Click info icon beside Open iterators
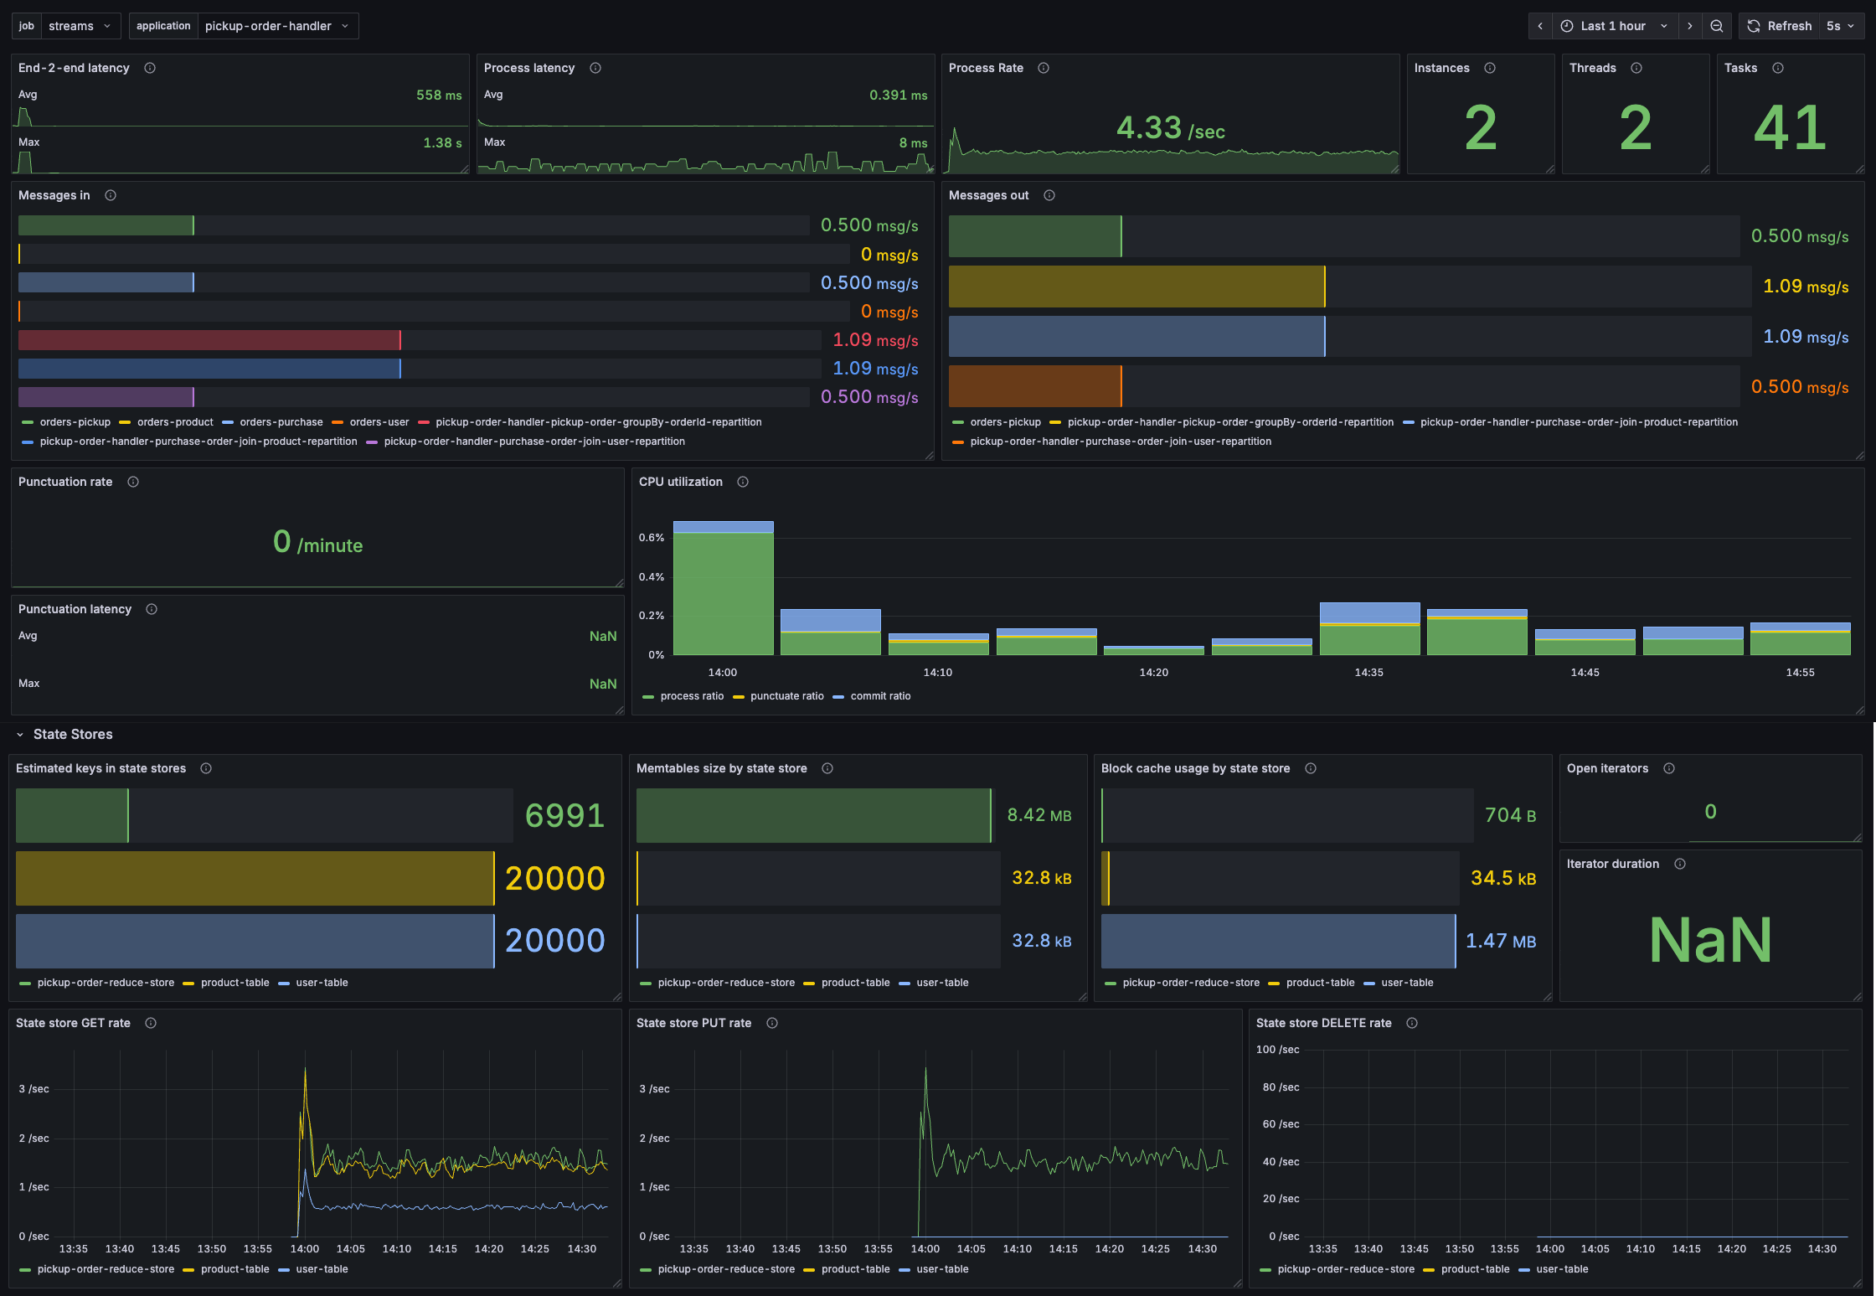 click(1669, 768)
